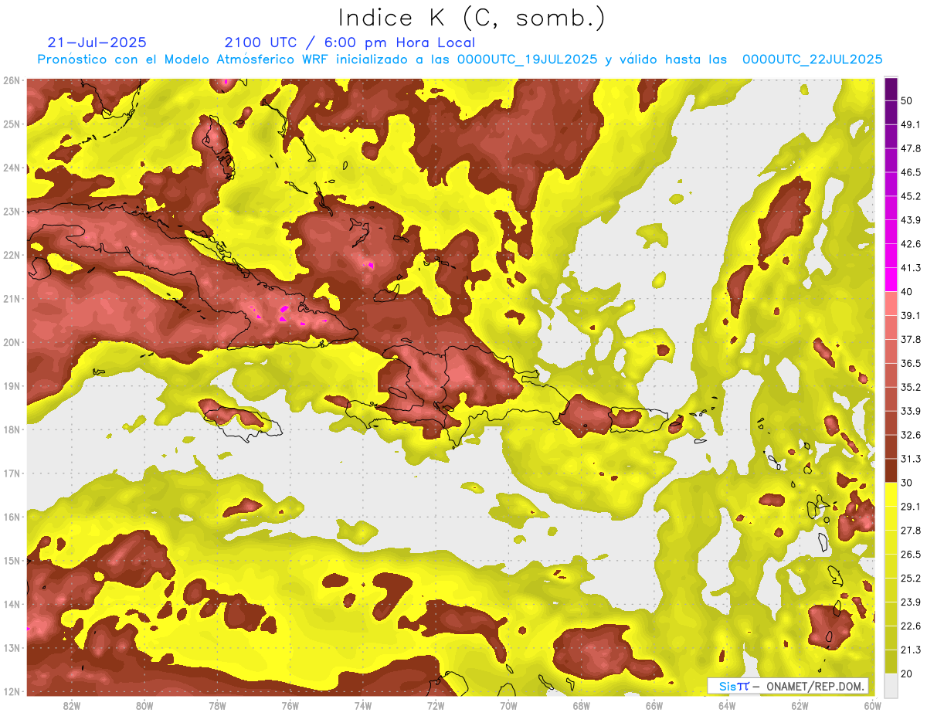This screenshot has height=716, width=927.
Task: Pick the magenta colorbar segment between 40 and 41.3
Action: 891,280
